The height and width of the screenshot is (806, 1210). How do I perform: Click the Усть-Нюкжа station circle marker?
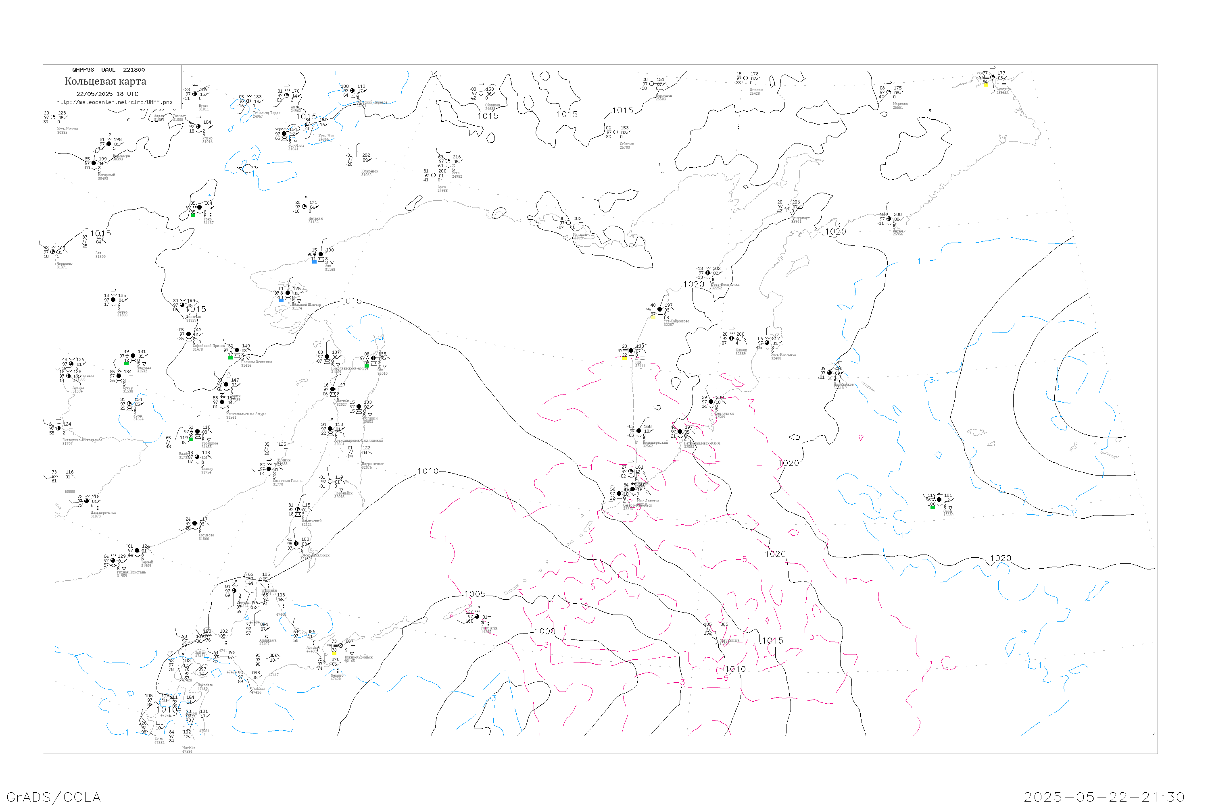tap(53, 117)
